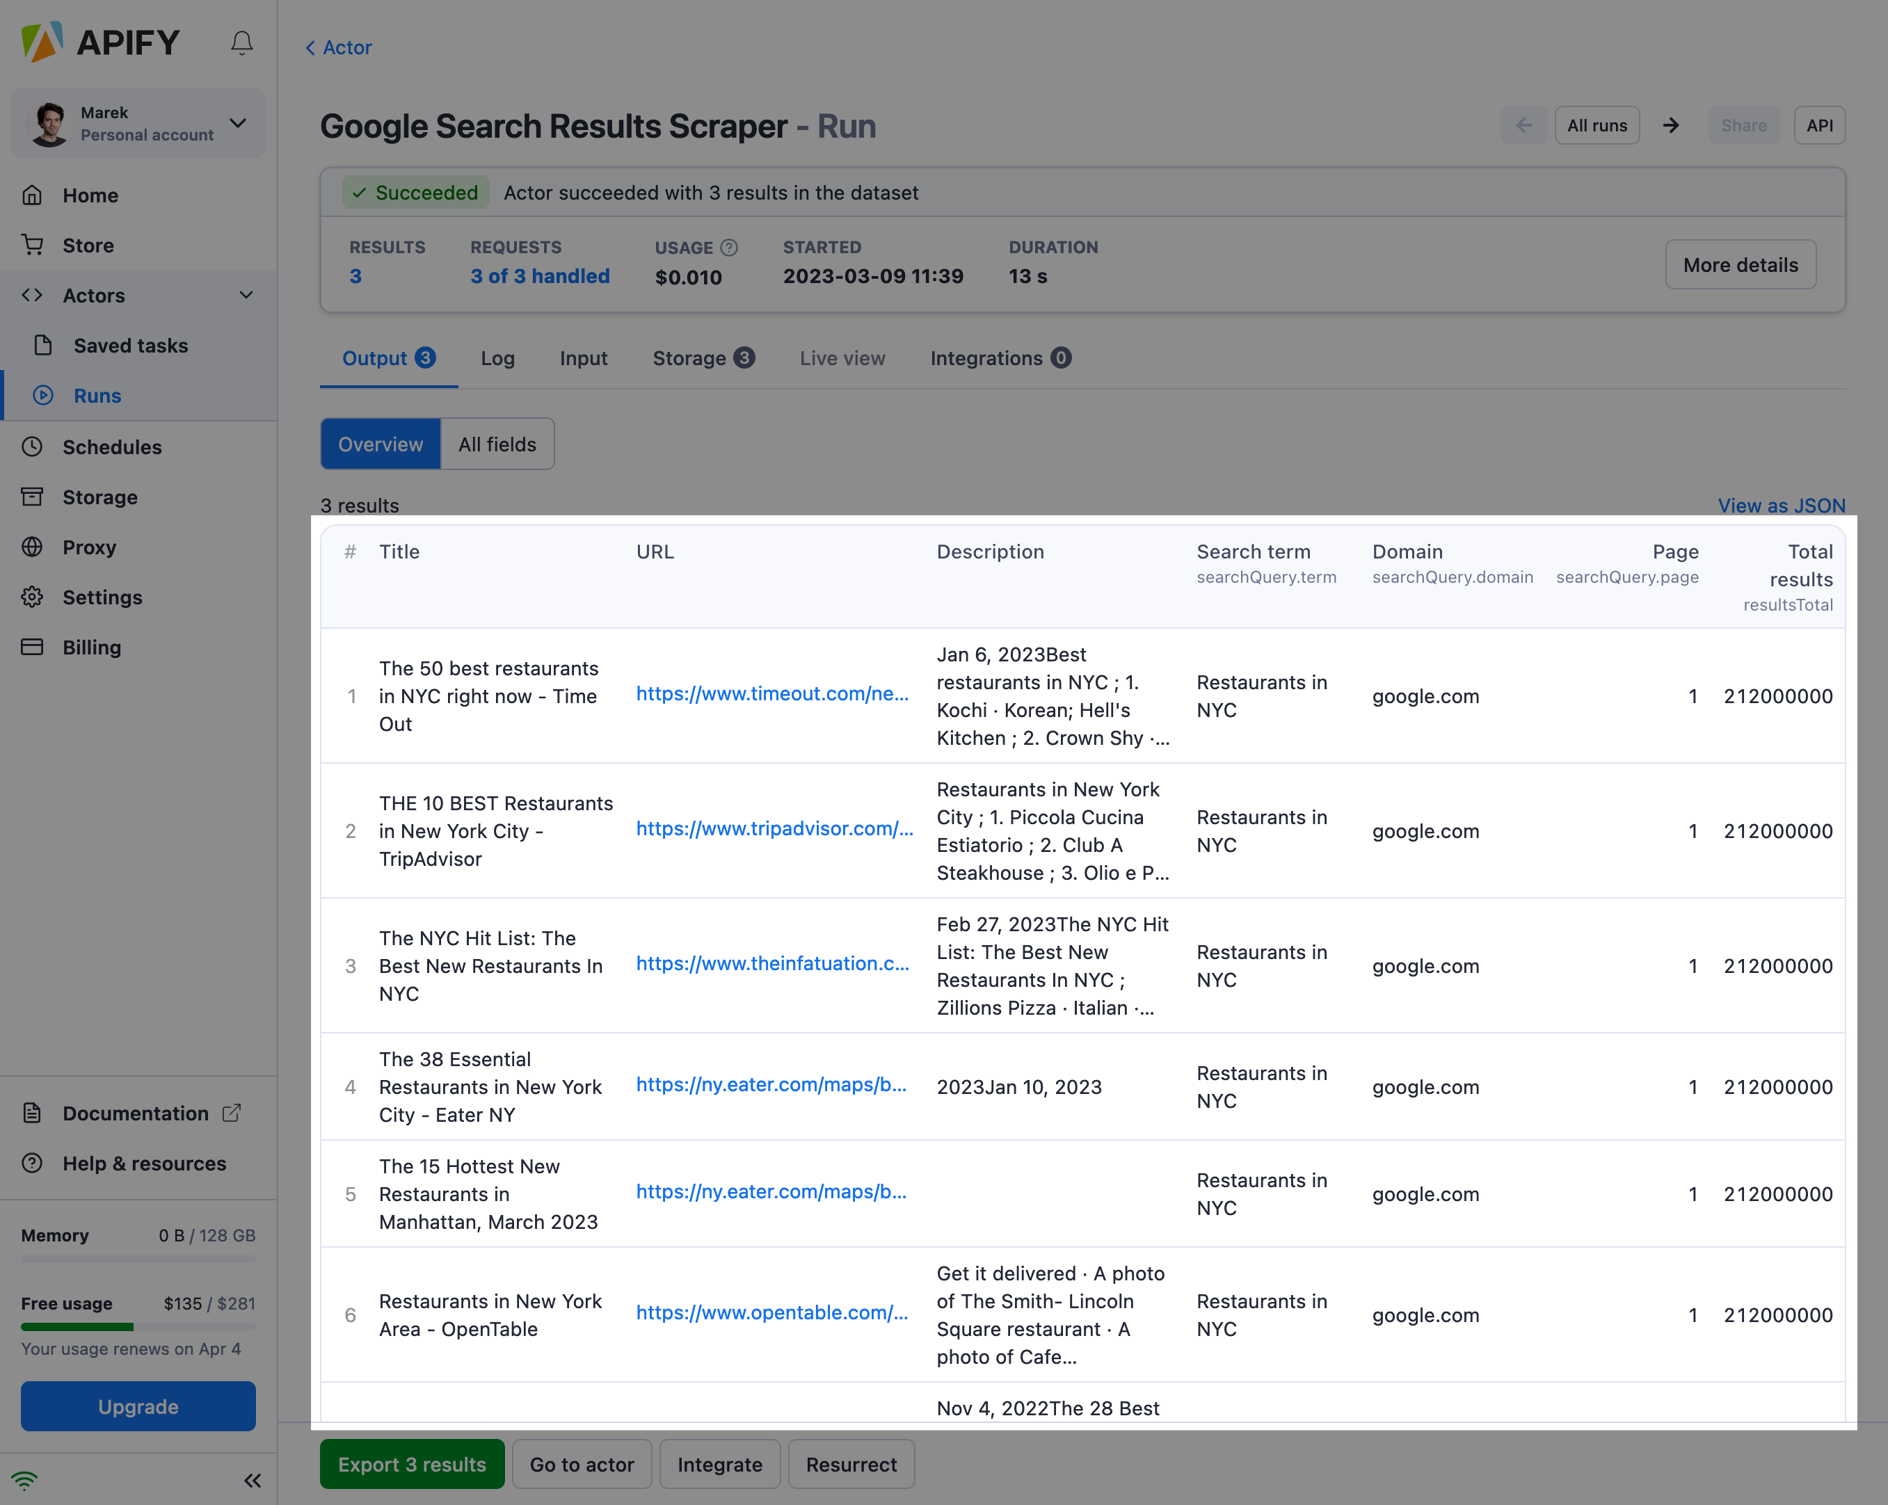
Task: Open the Store cart icon
Action: (33, 245)
